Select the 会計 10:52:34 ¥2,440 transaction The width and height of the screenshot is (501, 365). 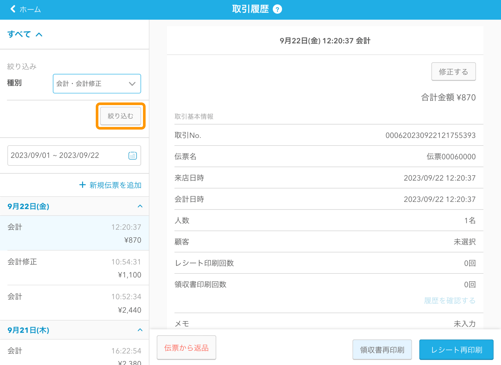point(74,303)
